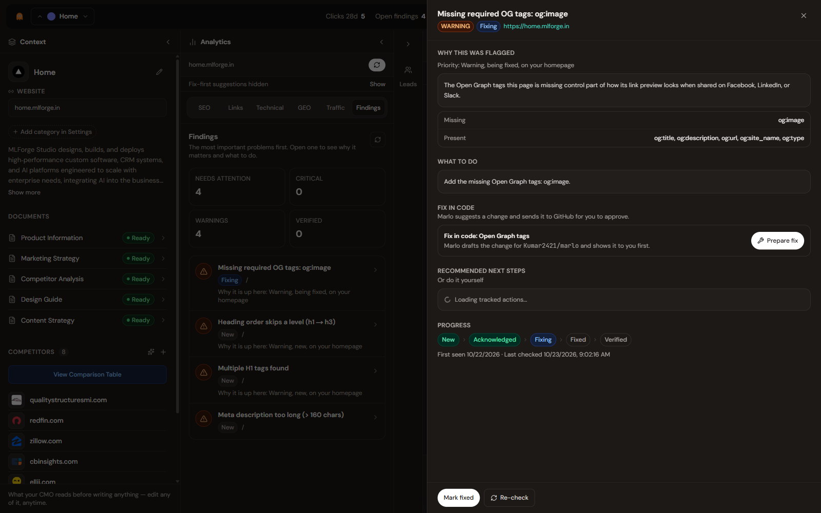Open Product Information document

87,238
